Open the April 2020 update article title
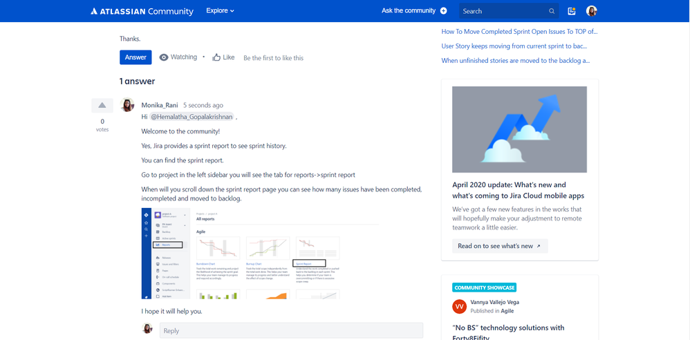This screenshot has width=690, height=340. [x=518, y=190]
